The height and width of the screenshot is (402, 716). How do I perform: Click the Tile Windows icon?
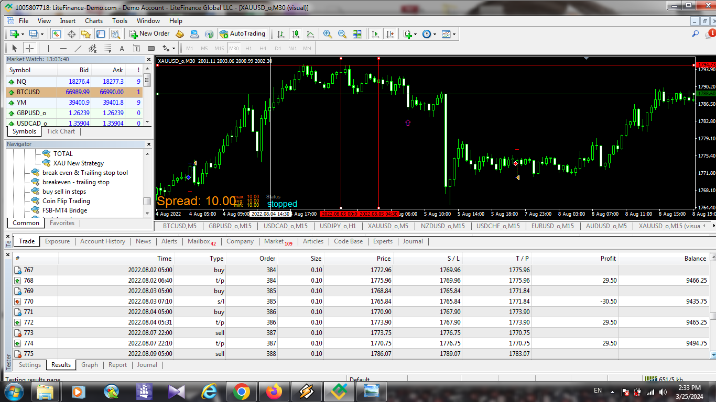tap(357, 34)
